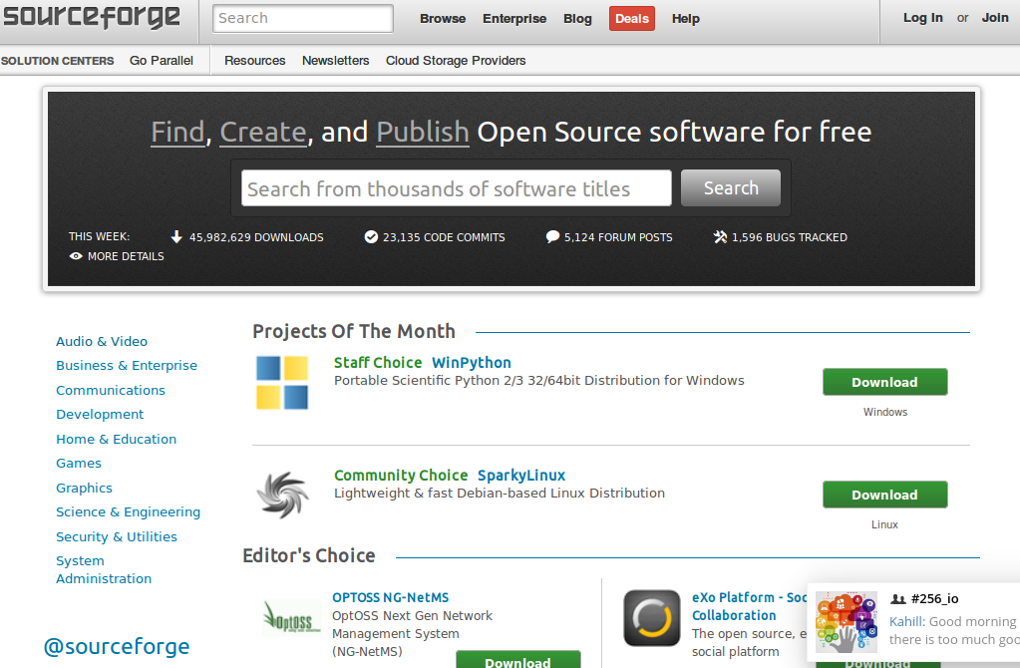Image resolution: width=1020 pixels, height=668 pixels.
Task: Click the Community Choice label
Action: point(401,476)
